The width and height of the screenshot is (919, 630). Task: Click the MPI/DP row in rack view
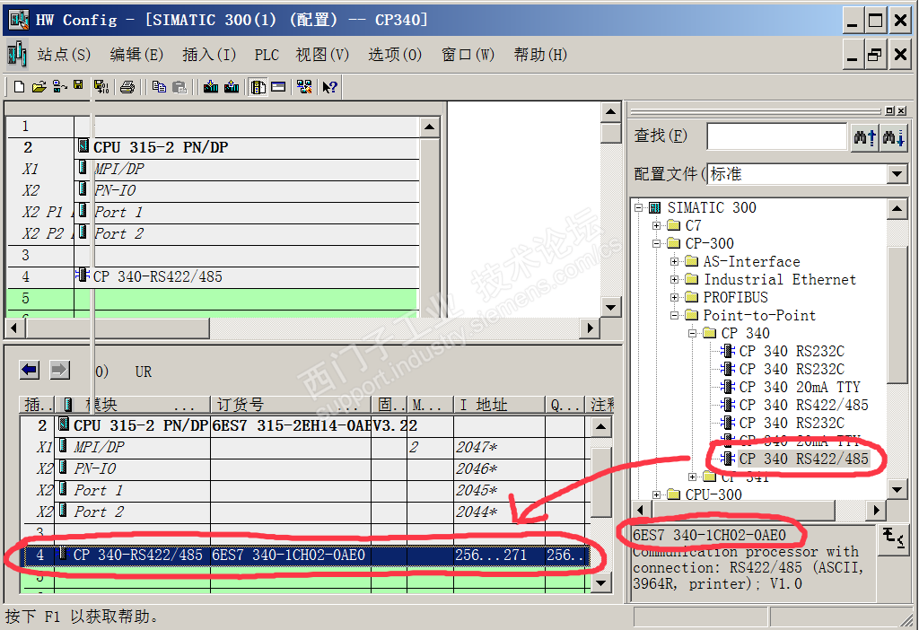click(214, 169)
